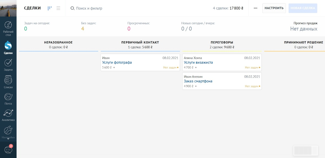
Task: Select the ПЕРВИЧНЫЙ КОНТАКТ column header
Action: 140,42
